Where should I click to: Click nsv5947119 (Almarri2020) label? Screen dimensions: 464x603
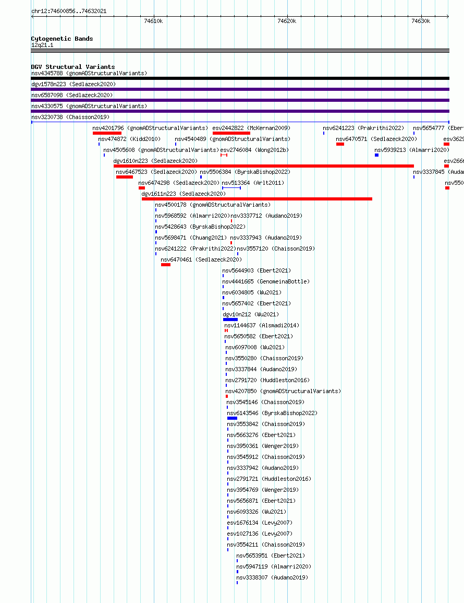(x=274, y=566)
